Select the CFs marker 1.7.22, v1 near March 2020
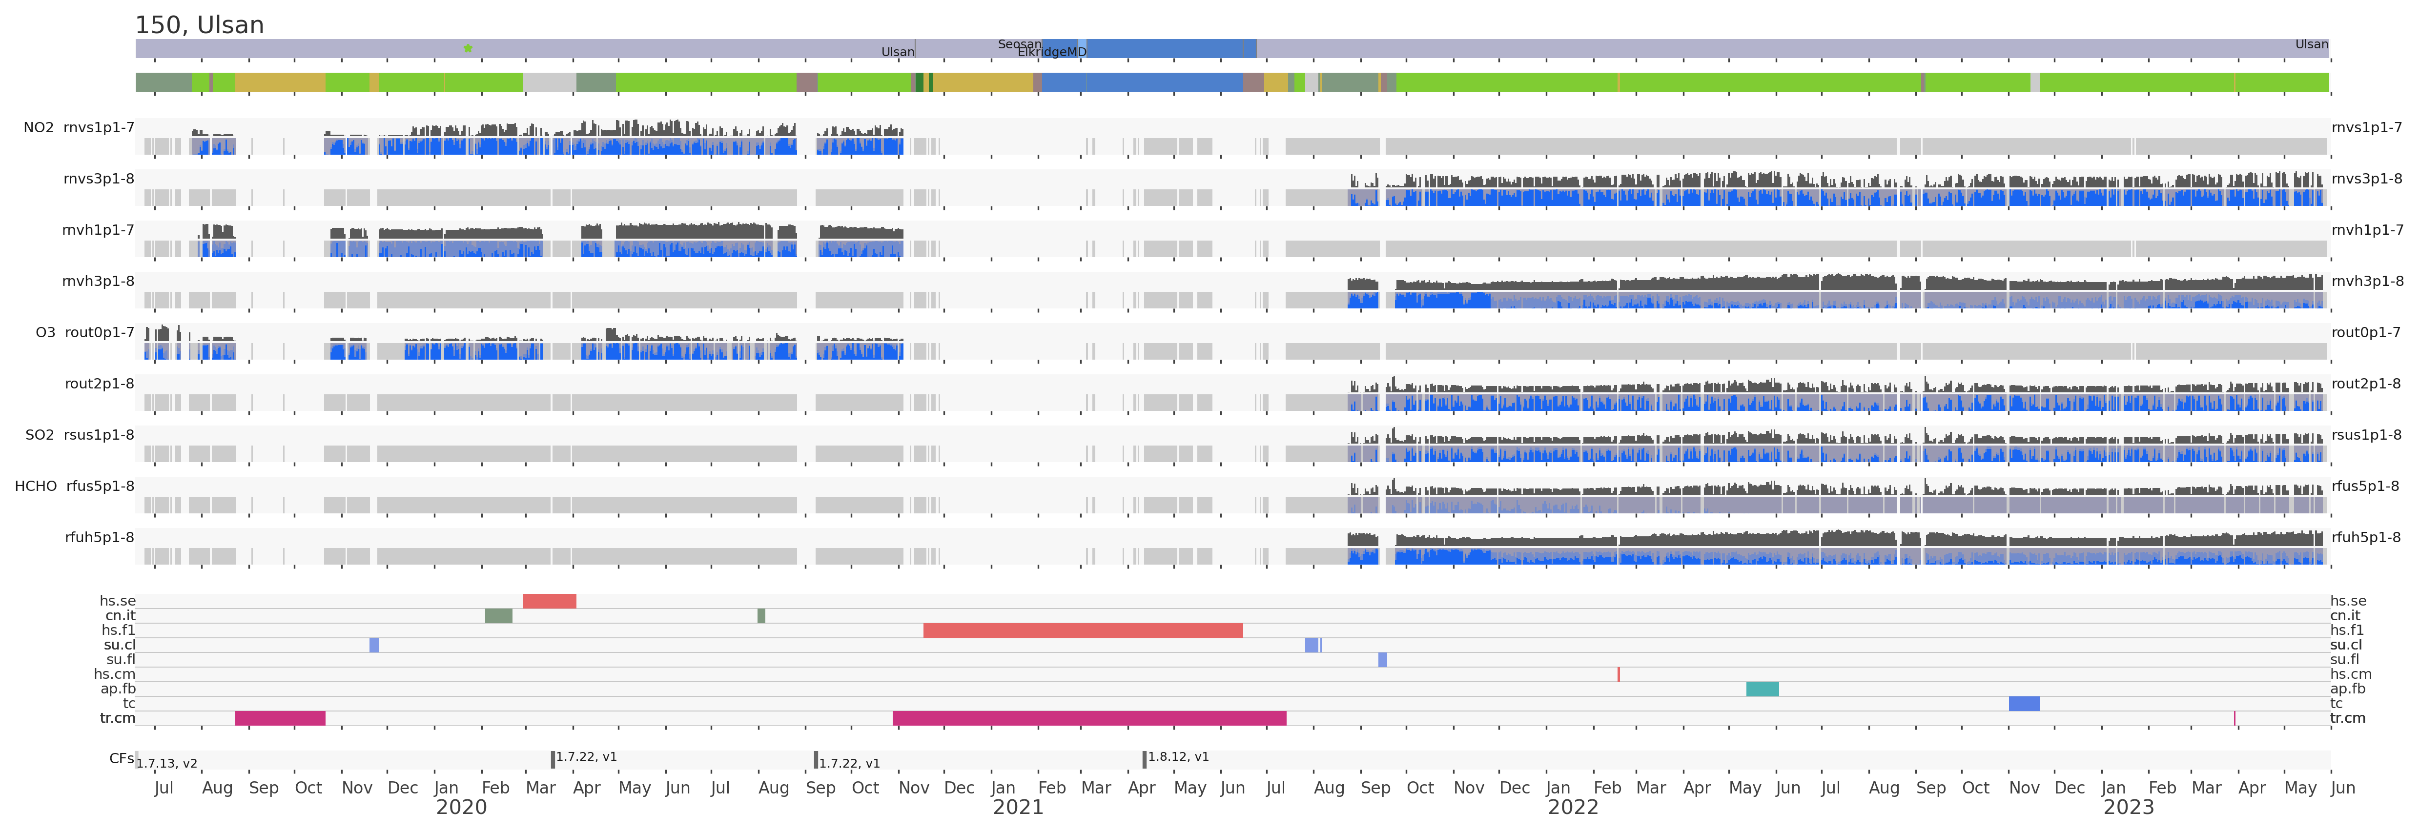The image size is (2419, 833). (x=552, y=759)
